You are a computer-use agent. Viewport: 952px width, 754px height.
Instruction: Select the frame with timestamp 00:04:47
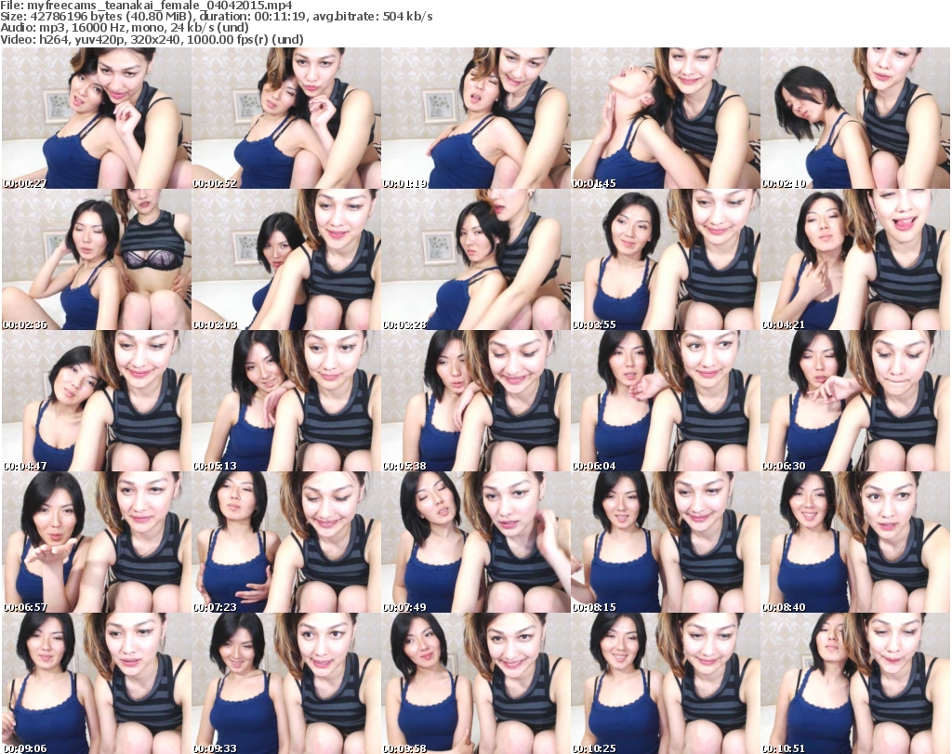97,402
